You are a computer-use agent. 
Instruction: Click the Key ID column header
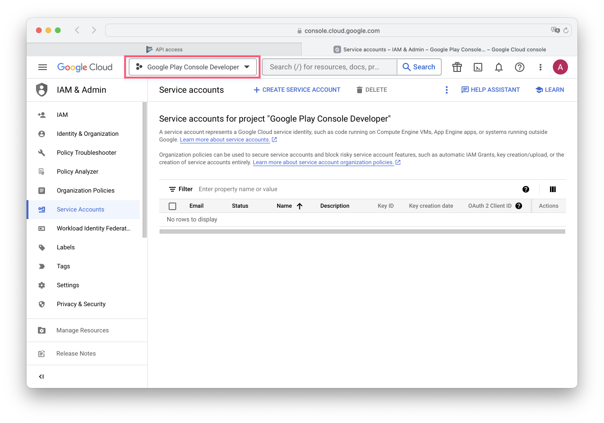click(386, 206)
